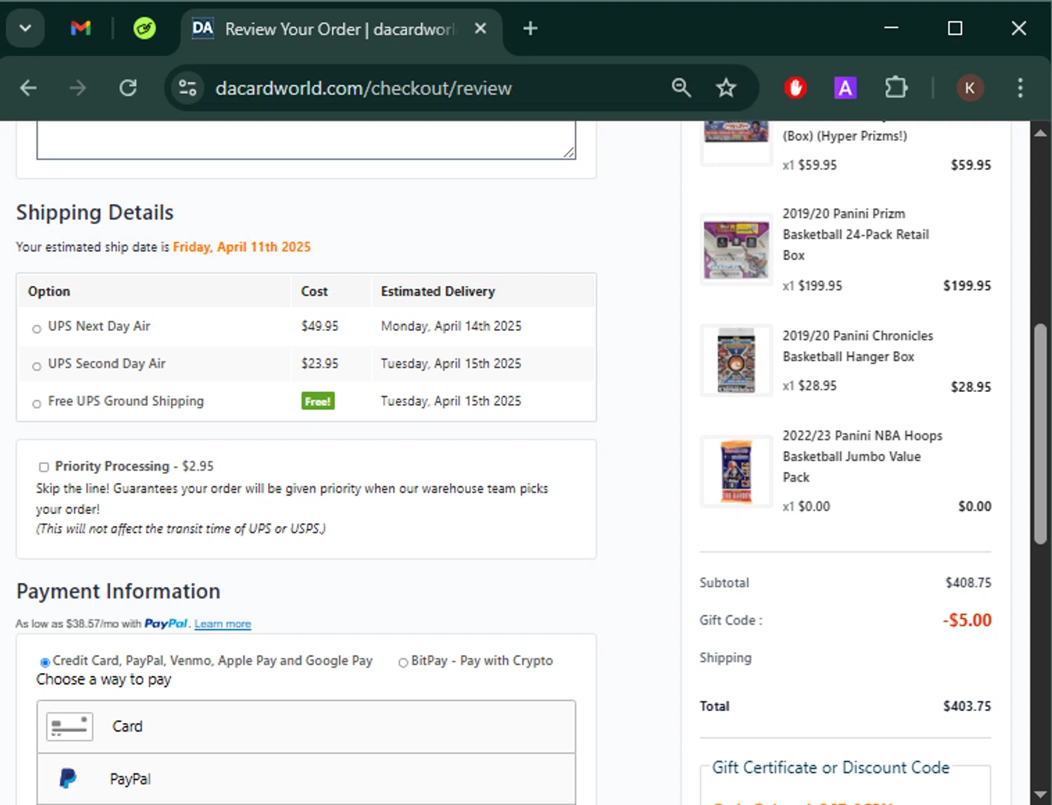This screenshot has width=1052, height=805.
Task: Click the $23.95 shipping cost cell
Action: click(x=320, y=363)
